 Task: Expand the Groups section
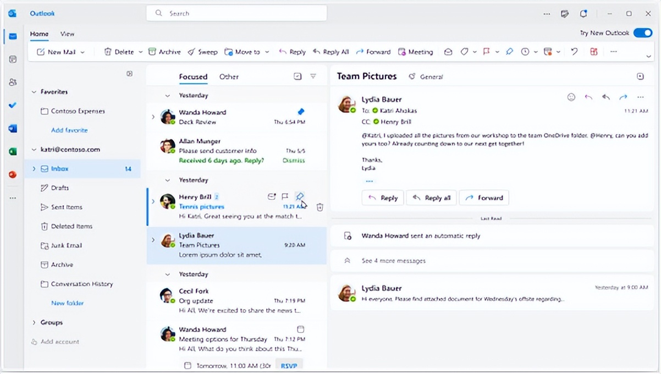(34, 323)
